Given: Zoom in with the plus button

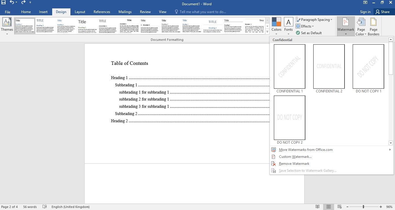Looking at the screenshot, I should 381,207.
